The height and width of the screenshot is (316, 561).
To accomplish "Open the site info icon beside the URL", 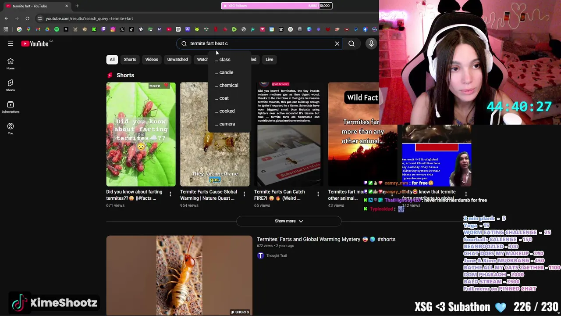I will (40, 18).
